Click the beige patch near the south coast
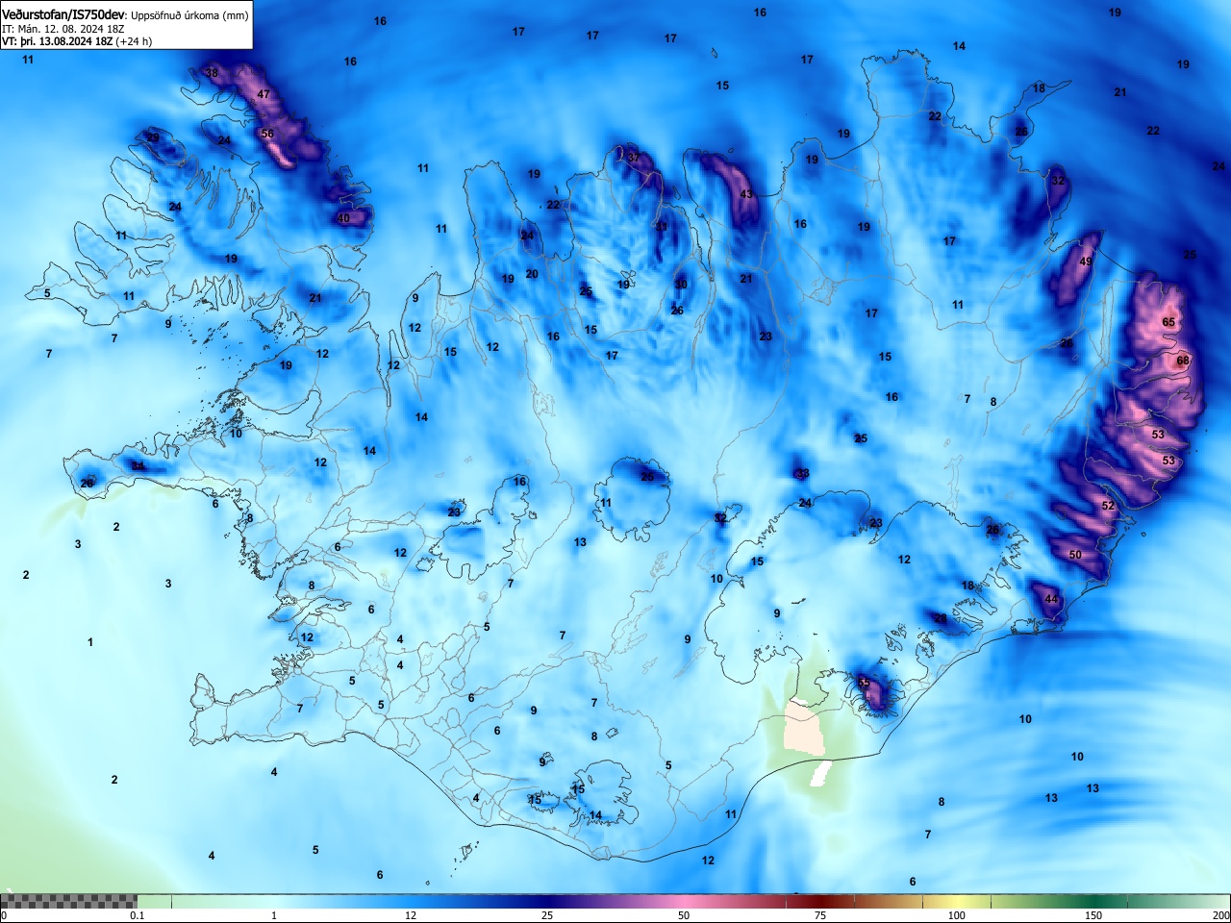Image resolution: width=1231 pixels, height=923 pixels. tap(804, 727)
